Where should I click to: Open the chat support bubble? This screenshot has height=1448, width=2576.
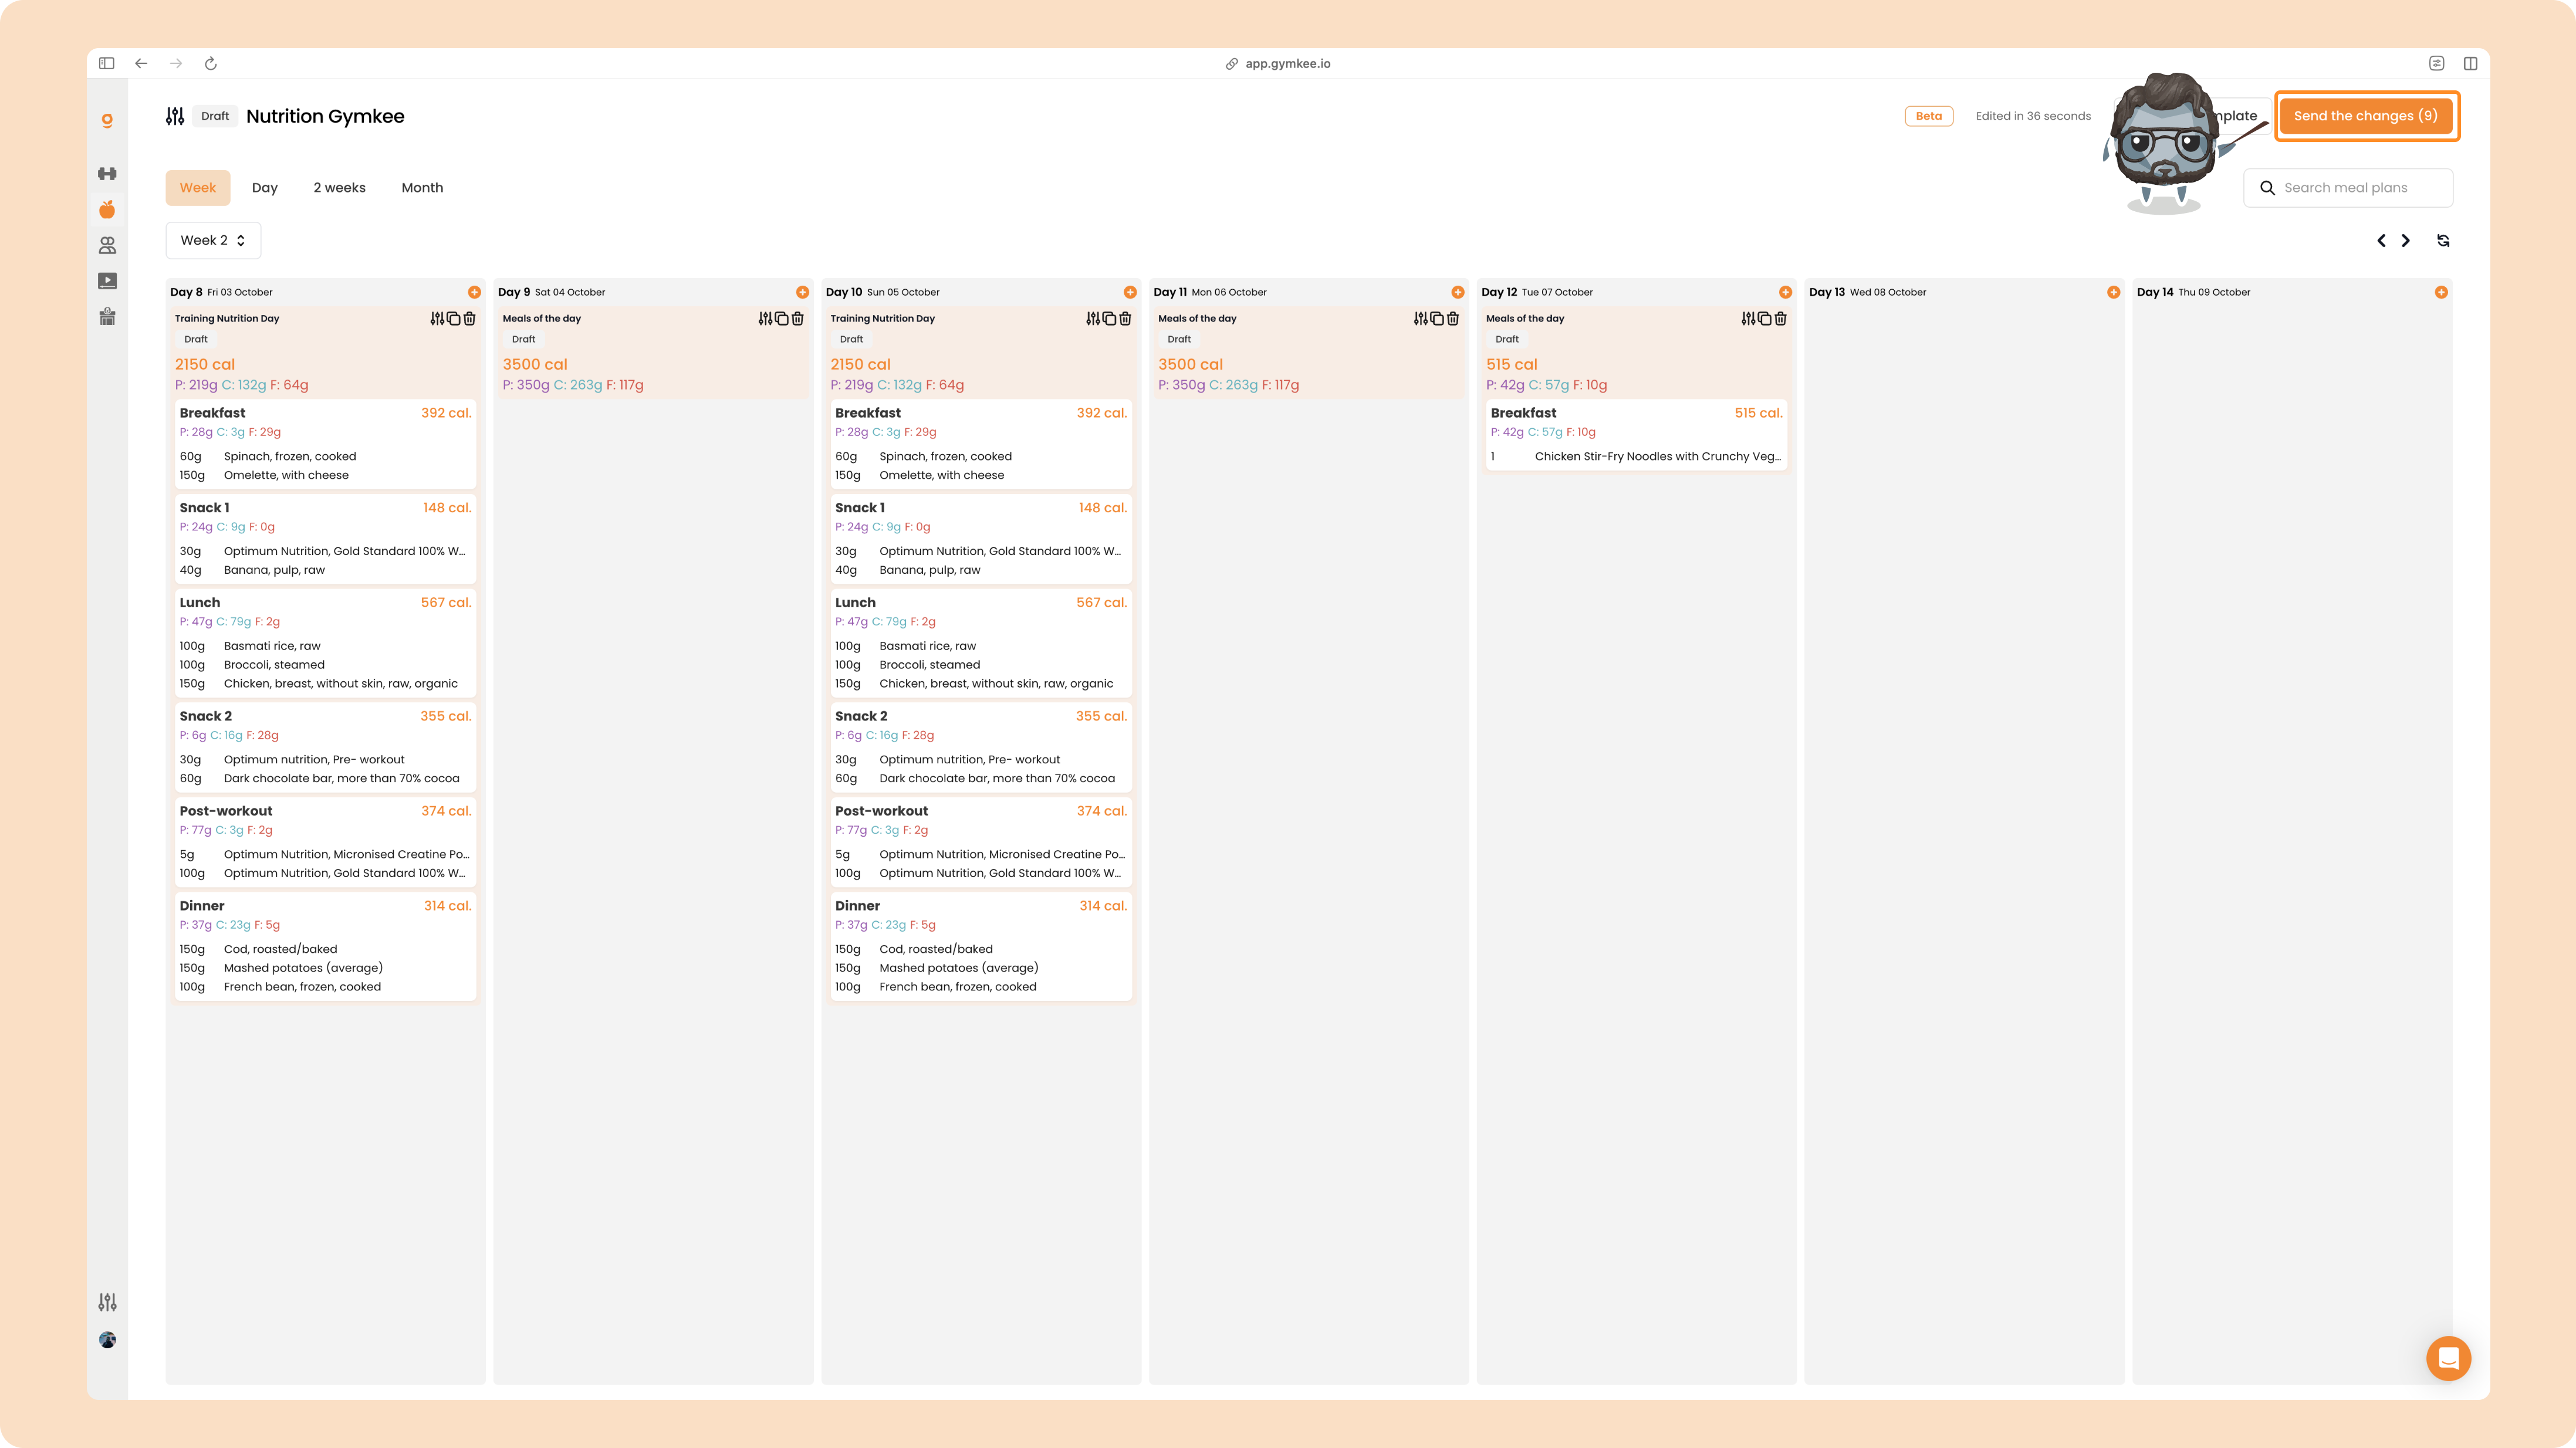coord(2448,1358)
